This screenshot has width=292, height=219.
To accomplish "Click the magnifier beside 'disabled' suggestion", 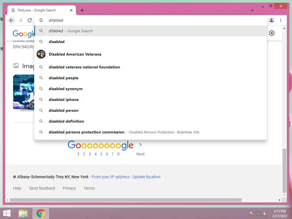I will coord(41,42).
